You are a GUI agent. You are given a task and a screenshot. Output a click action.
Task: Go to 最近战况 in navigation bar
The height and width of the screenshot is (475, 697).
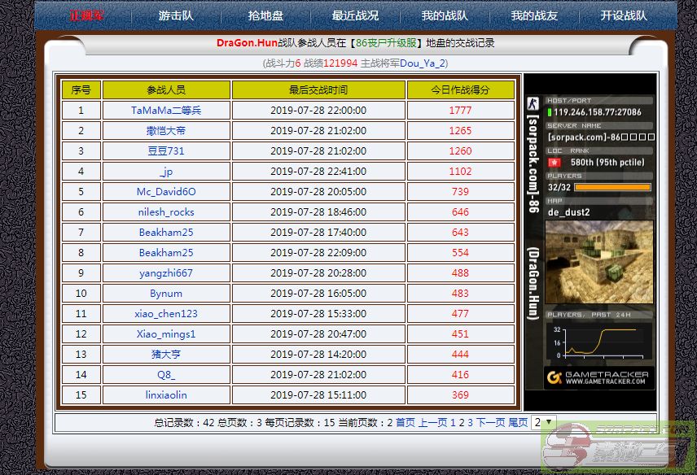pyautogui.click(x=355, y=15)
